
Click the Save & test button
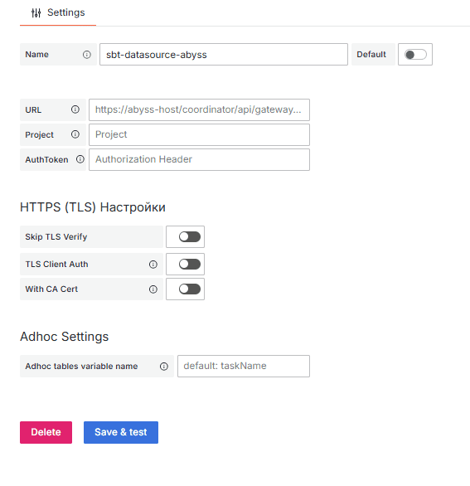point(121,432)
